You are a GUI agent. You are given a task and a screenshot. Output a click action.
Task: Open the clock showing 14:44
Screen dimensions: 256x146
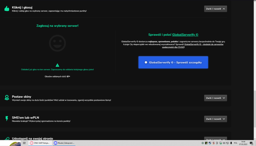pos(243,143)
